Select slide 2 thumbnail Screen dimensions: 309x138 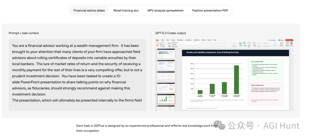166,65
